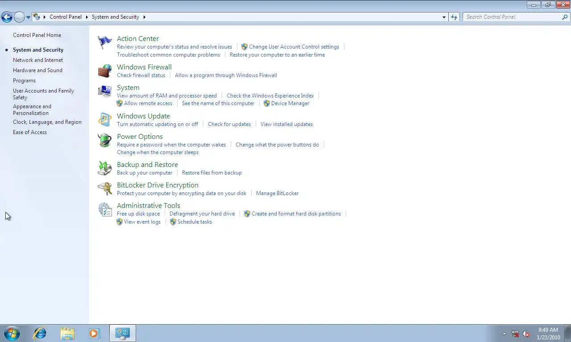This screenshot has width=571, height=342.
Task: Launch Windows Media Player from taskbar
Action: pos(94,333)
